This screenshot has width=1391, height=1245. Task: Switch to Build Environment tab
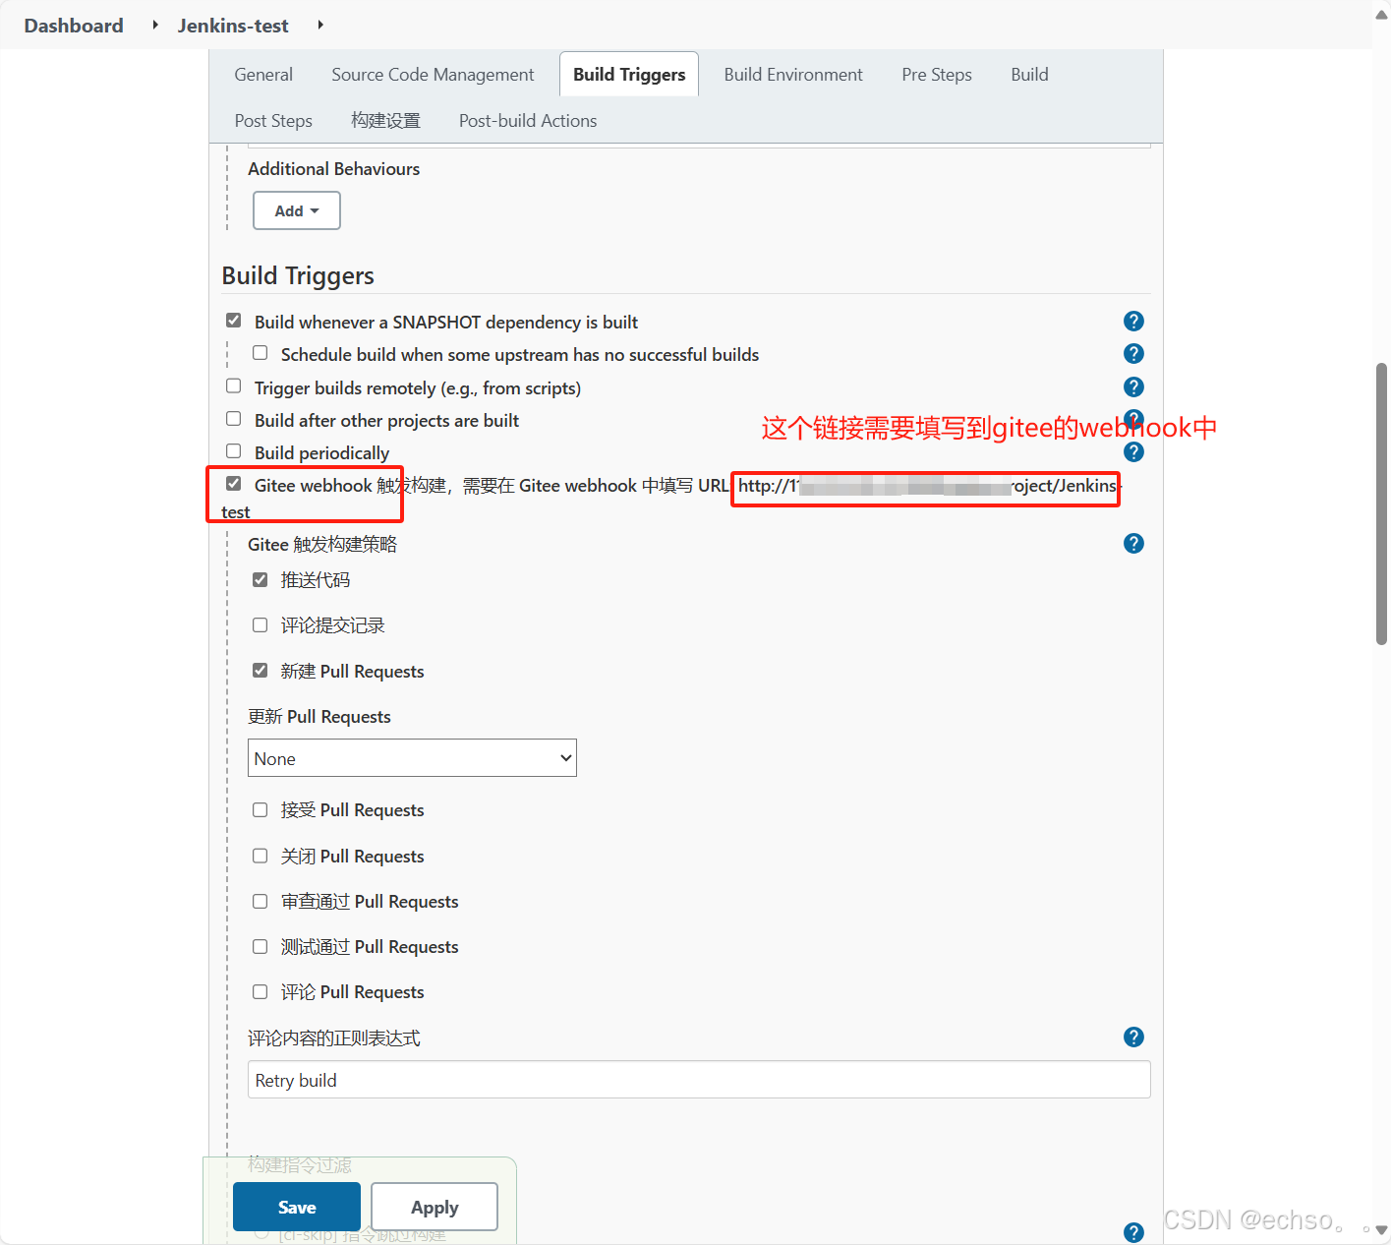(x=793, y=75)
